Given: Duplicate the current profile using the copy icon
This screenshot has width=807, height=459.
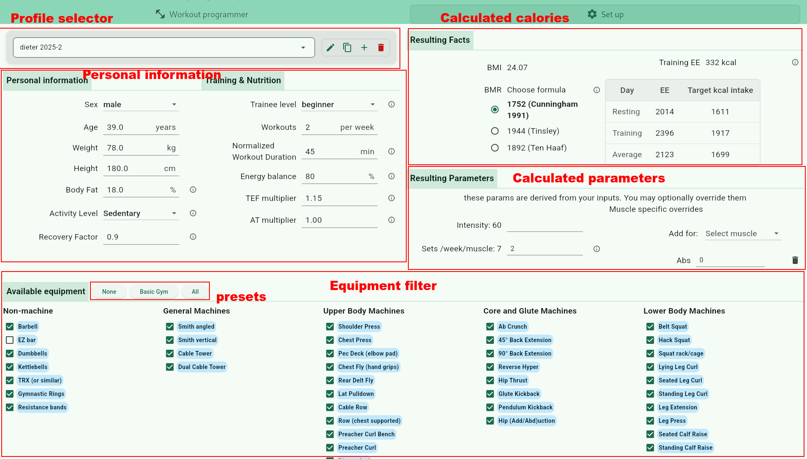Looking at the screenshot, I should [347, 47].
